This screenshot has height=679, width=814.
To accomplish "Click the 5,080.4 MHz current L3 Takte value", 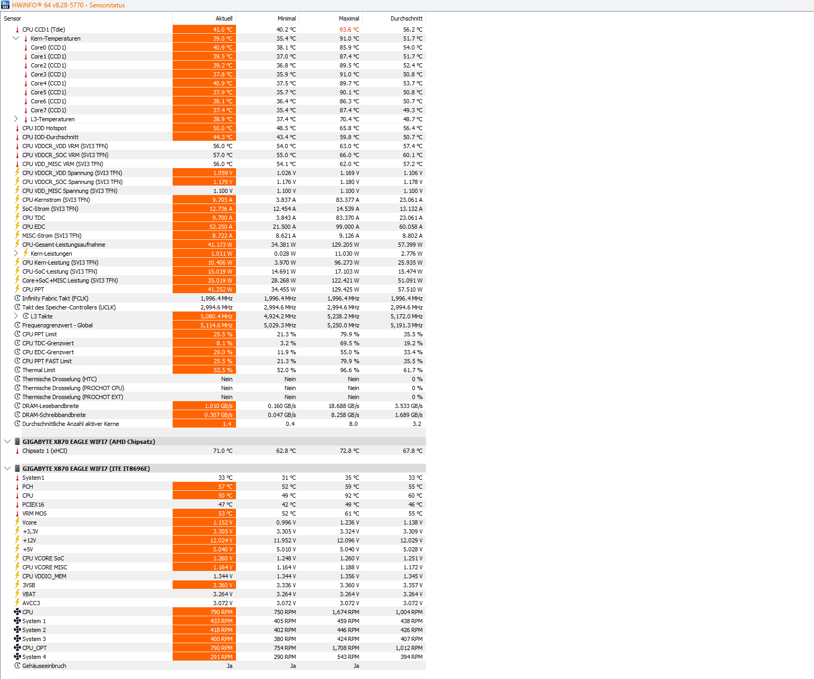I will (x=216, y=316).
